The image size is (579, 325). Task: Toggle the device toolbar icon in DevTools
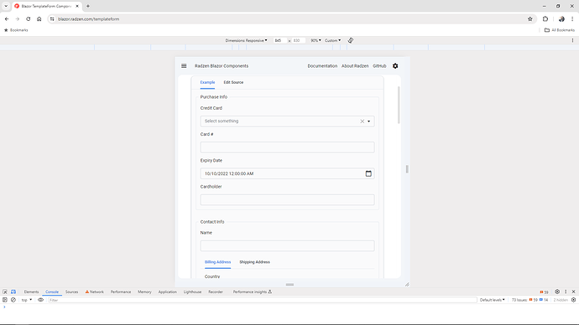pos(13,291)
